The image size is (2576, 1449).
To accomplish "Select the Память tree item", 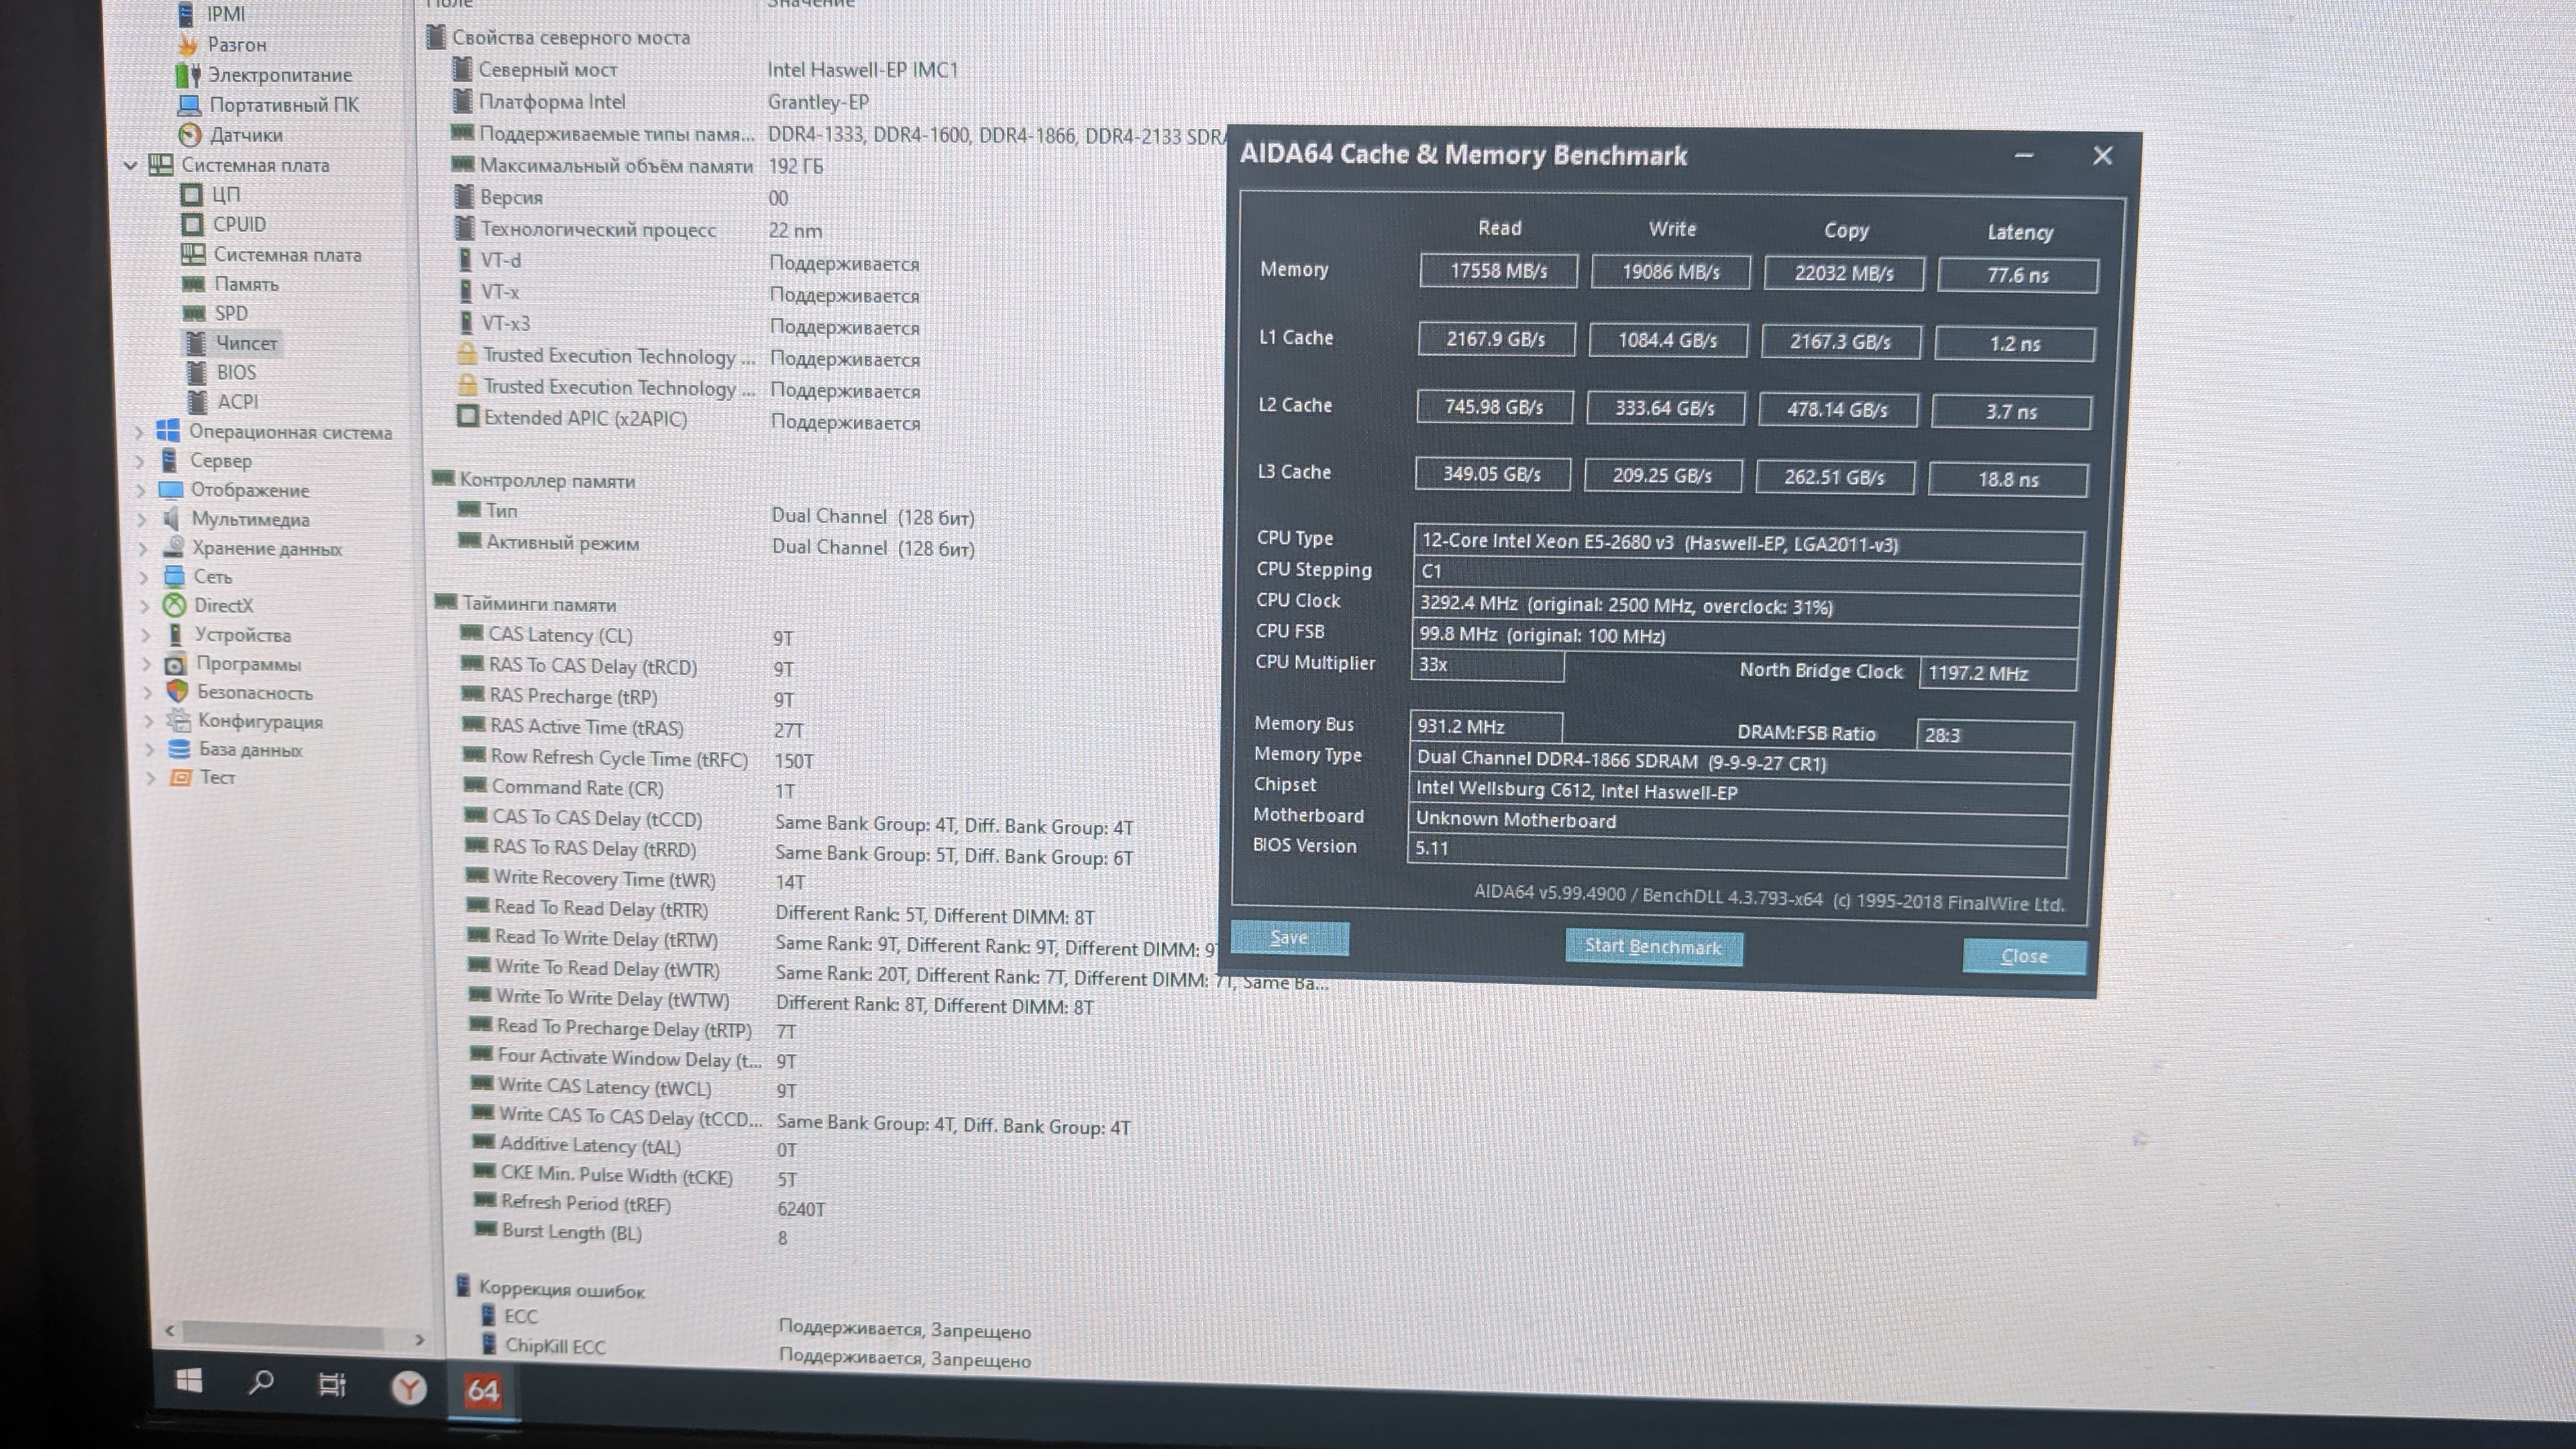I will [x=246, y=284].
